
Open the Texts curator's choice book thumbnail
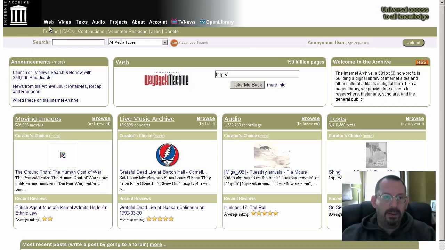click(376, 155)
